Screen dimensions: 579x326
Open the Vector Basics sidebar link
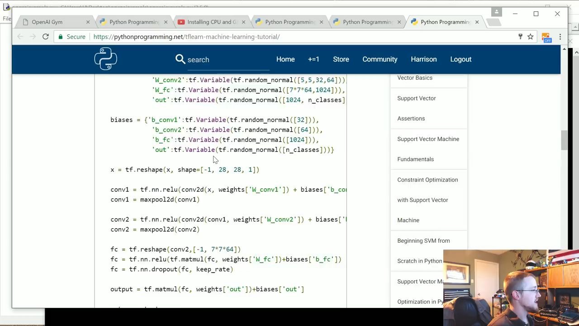pyautogui.click(x=415, y=78)
